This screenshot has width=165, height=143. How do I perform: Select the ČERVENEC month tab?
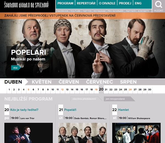[x=100, y=82]
